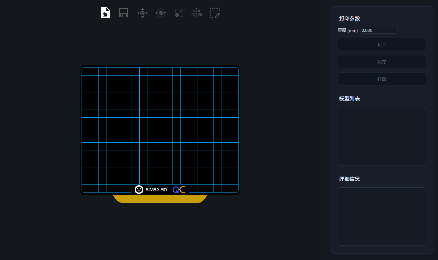The image size is (438, 260).
Task: Click the floppy disk save icon
Action: click(123, 13)
